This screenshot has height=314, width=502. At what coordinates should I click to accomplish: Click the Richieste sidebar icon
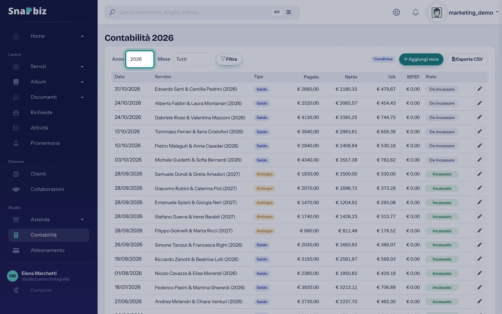pos(16,112)
